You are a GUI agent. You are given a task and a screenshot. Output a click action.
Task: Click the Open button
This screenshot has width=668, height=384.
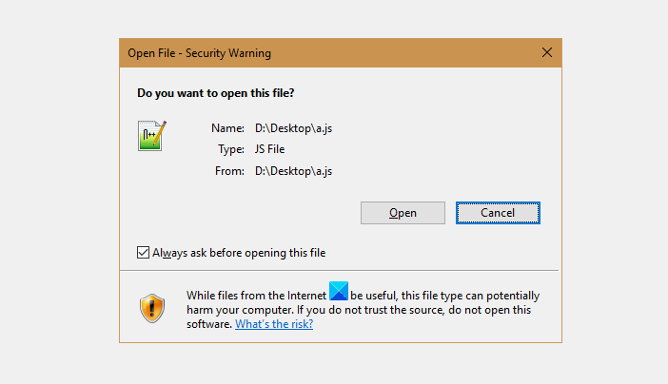[403, 213]
